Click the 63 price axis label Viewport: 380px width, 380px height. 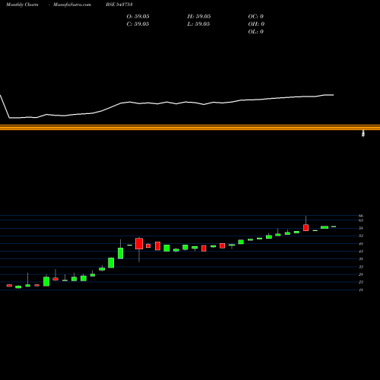[361, 220]
